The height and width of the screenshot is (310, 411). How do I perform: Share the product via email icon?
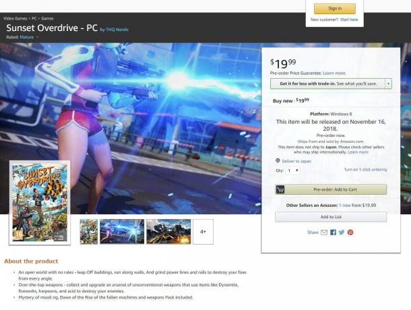click(324, 232)
